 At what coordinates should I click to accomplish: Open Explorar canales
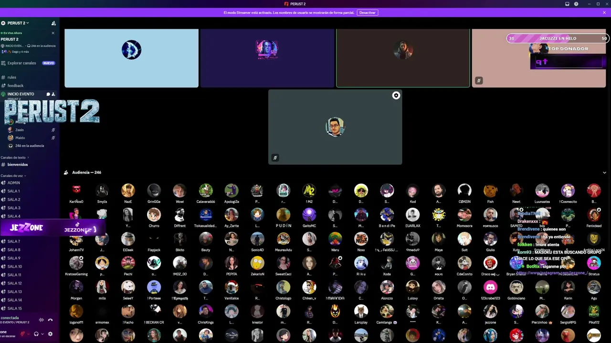[21, 63]
